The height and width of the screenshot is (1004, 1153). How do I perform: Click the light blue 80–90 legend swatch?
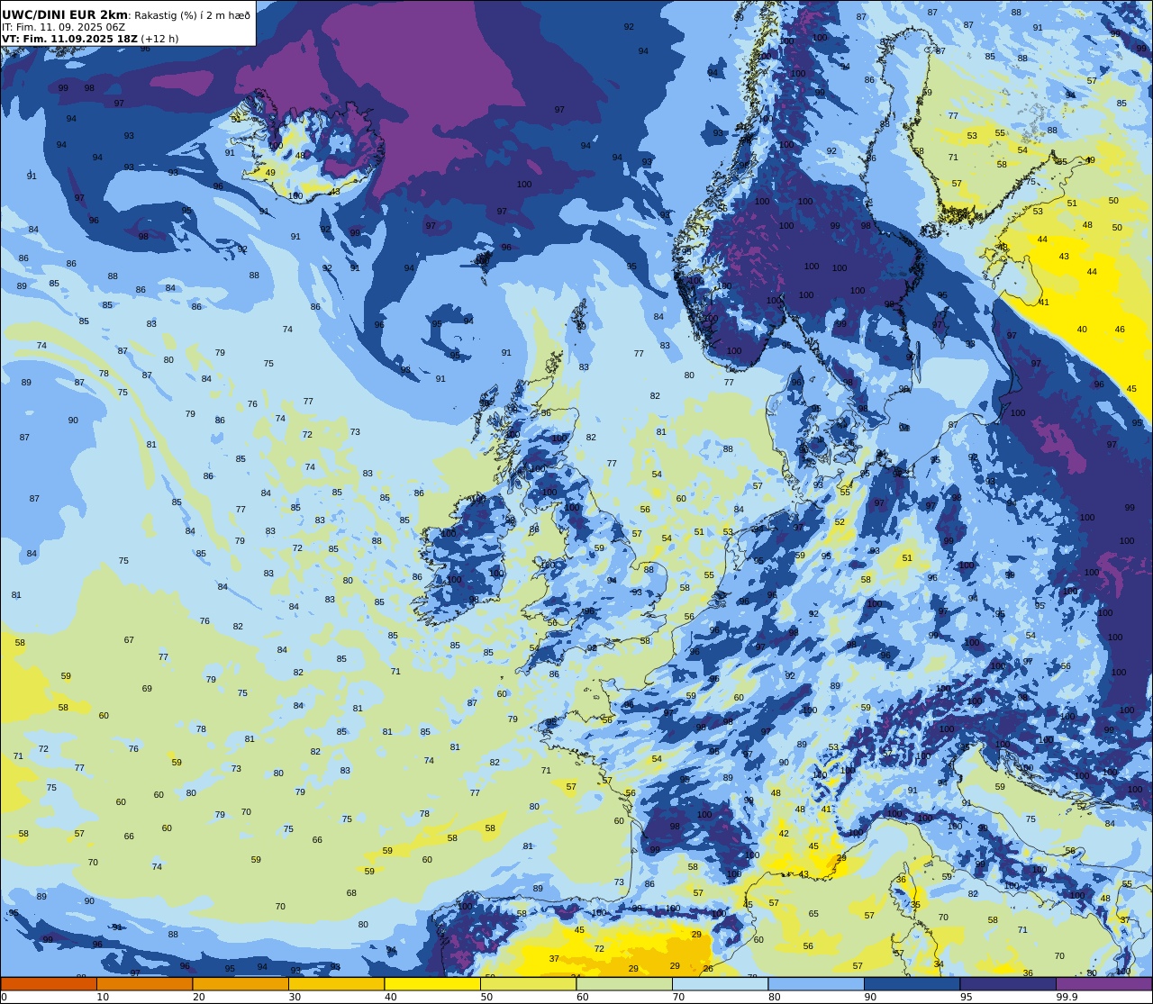tap(816, 983)
